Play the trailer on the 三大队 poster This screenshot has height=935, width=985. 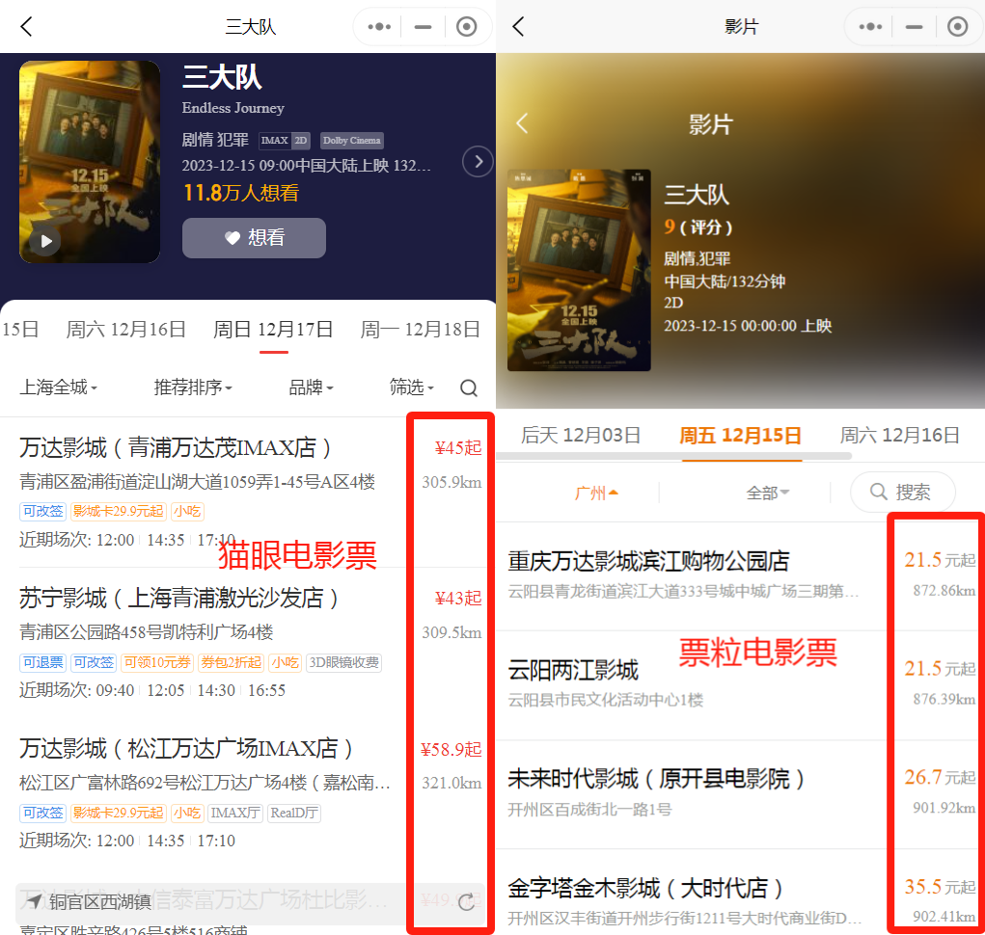pos(44,240)
